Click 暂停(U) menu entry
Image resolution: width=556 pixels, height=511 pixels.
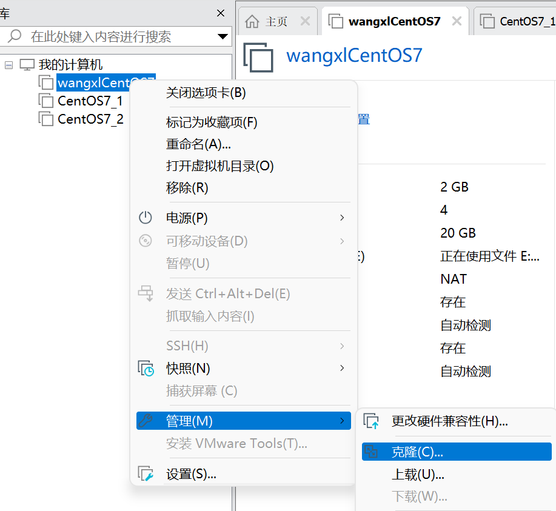(243, 264)
